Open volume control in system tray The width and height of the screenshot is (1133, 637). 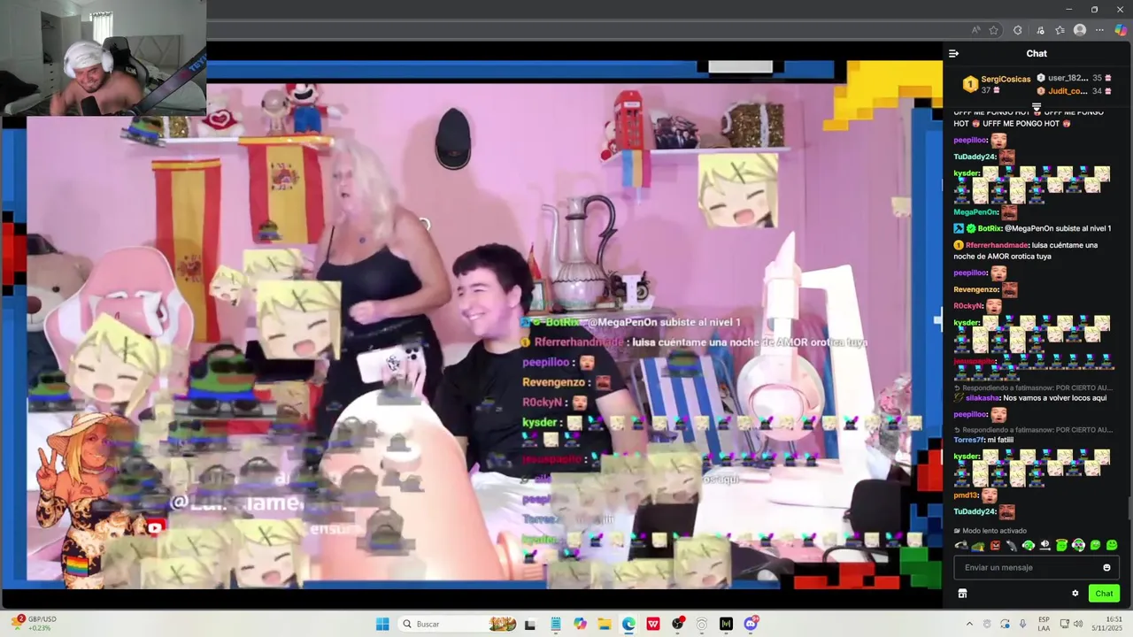(1078, 624)
